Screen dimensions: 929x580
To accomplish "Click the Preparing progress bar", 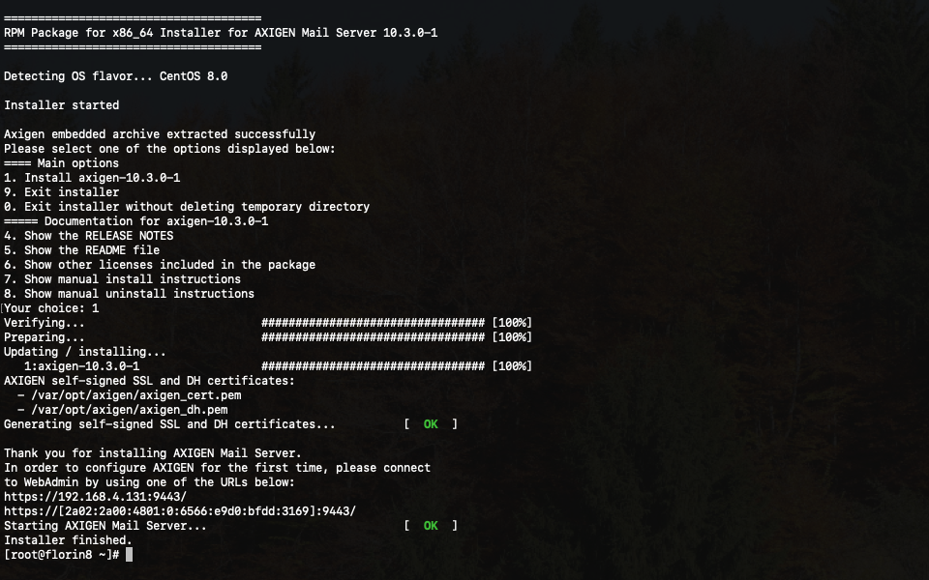I will pyautogui.click(x=373, y=337).
